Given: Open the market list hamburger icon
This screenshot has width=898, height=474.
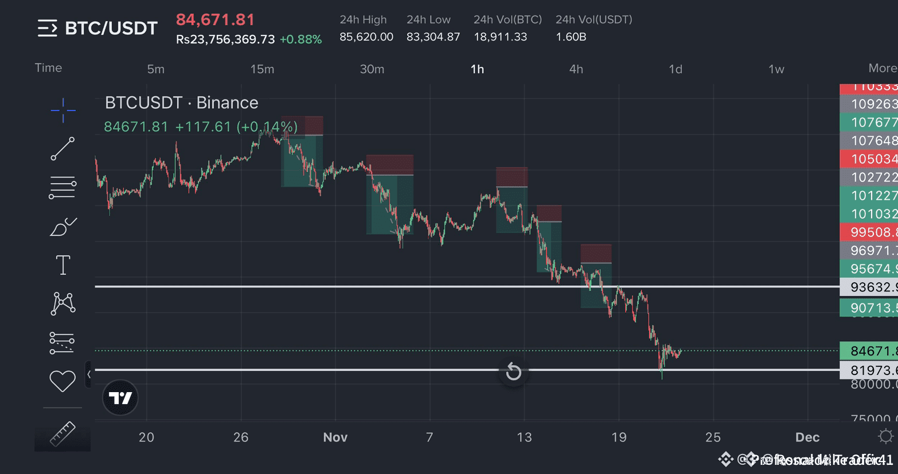Looking at the screenshot, I should point(48,28).
